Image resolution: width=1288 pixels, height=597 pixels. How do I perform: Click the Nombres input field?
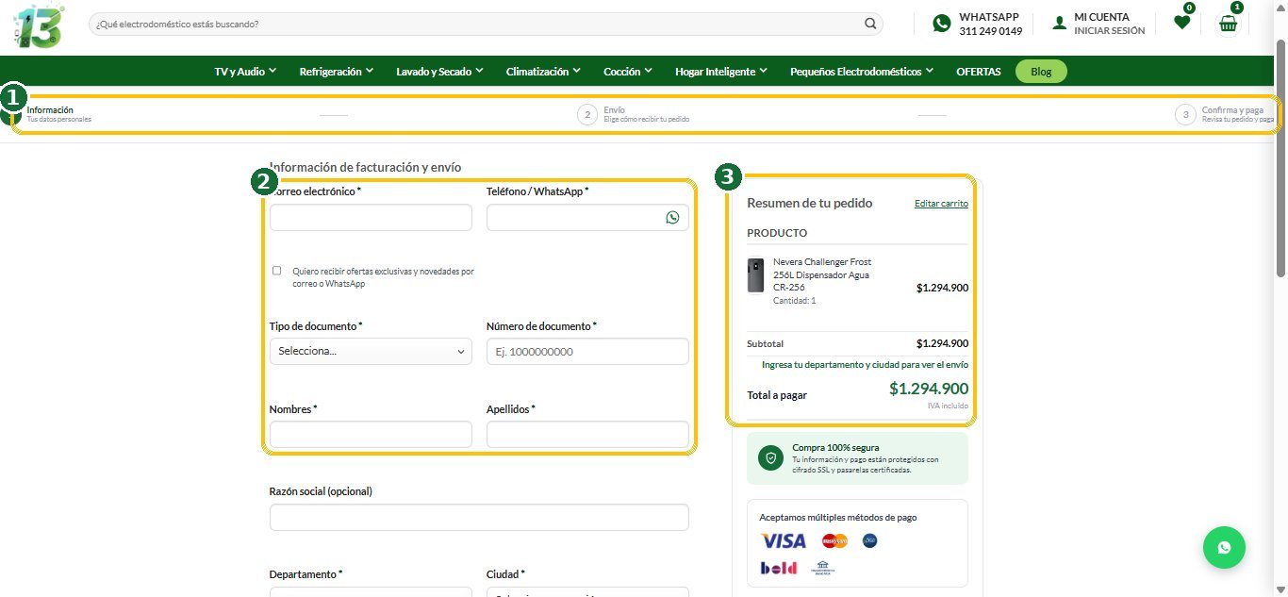[371, 435]
